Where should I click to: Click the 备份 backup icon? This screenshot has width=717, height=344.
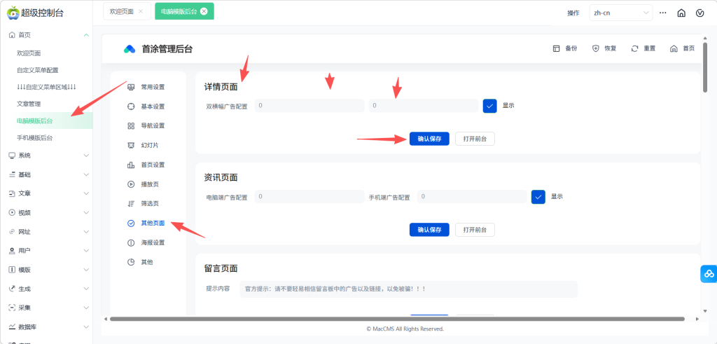coord(556,48)
